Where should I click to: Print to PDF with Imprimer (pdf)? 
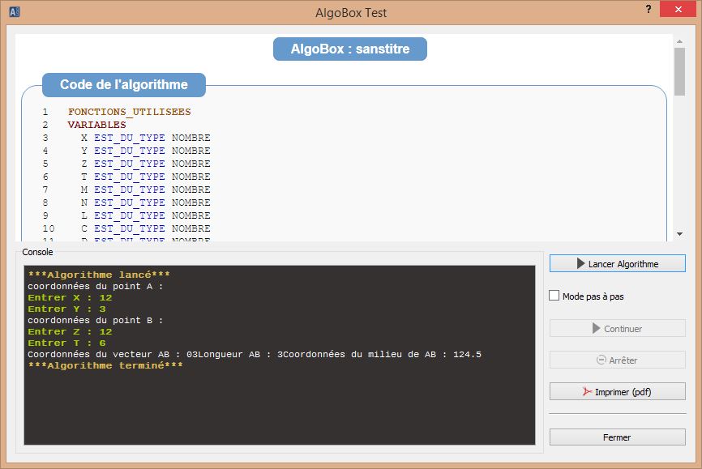pos(618,391)
